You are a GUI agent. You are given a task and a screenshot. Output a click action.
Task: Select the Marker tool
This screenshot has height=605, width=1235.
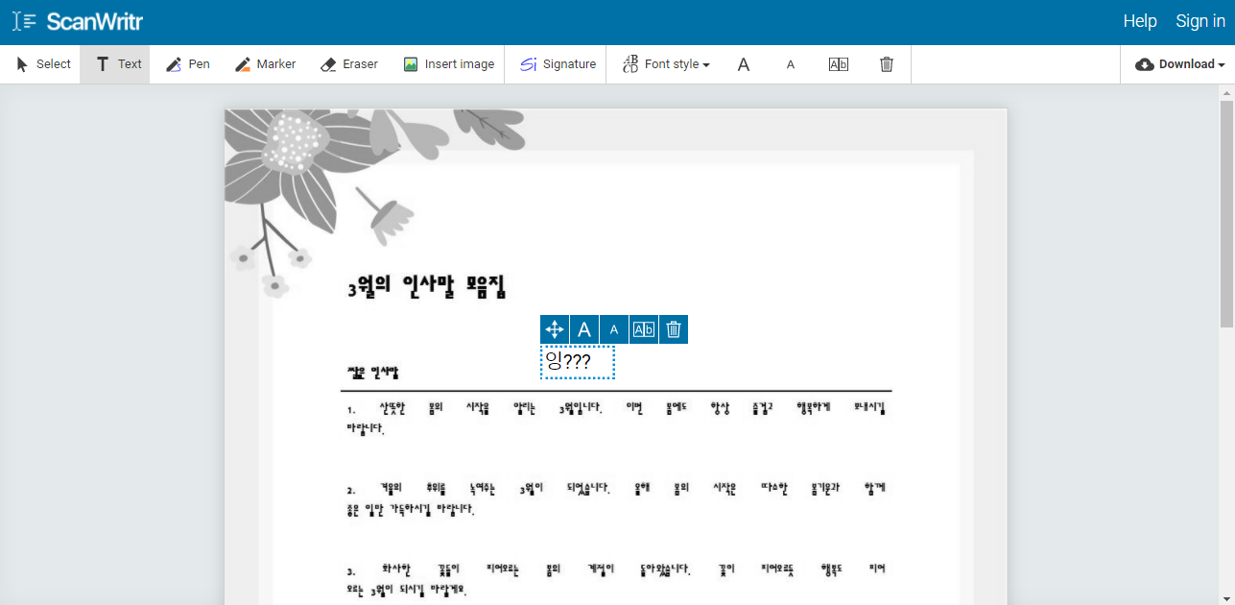click(x=265, y=64)
